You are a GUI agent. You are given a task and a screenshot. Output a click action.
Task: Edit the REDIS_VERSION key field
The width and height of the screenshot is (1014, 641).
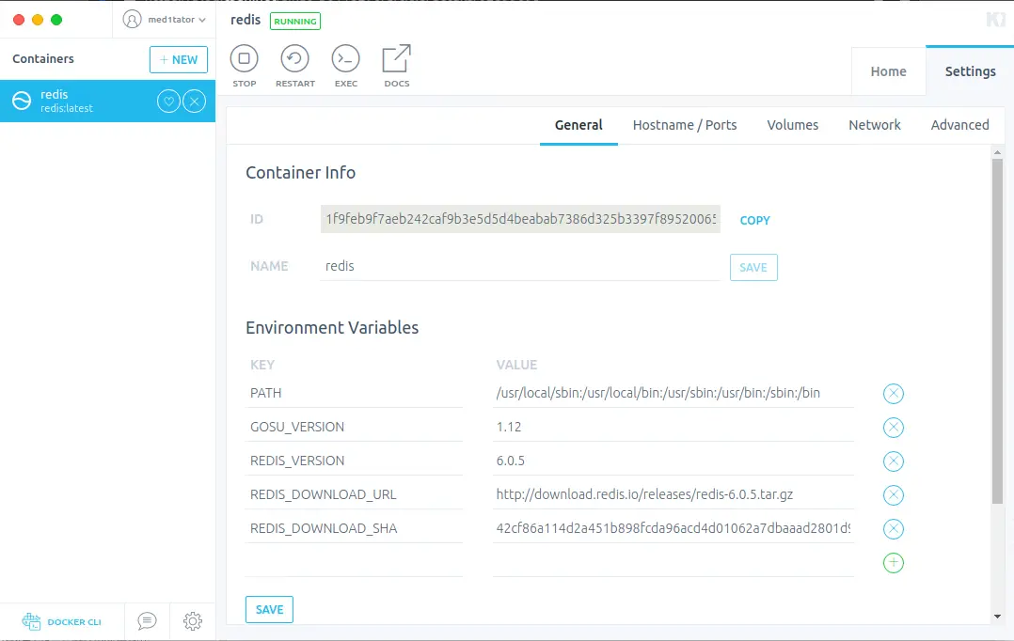click(x=354, y=461)
